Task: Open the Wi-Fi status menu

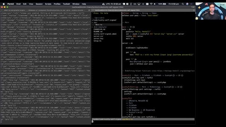Action: [151, 4]
